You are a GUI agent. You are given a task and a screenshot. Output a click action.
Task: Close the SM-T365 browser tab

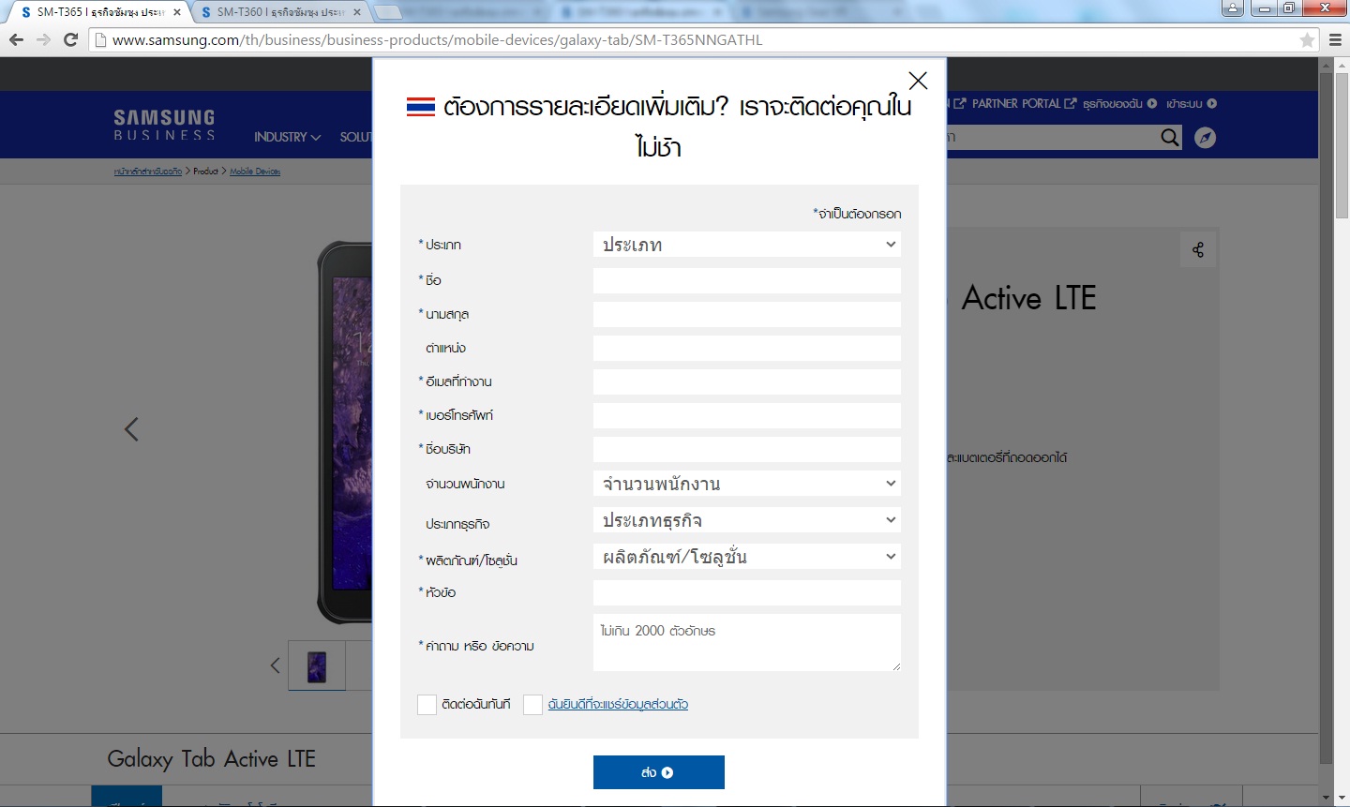pos(176,12)
